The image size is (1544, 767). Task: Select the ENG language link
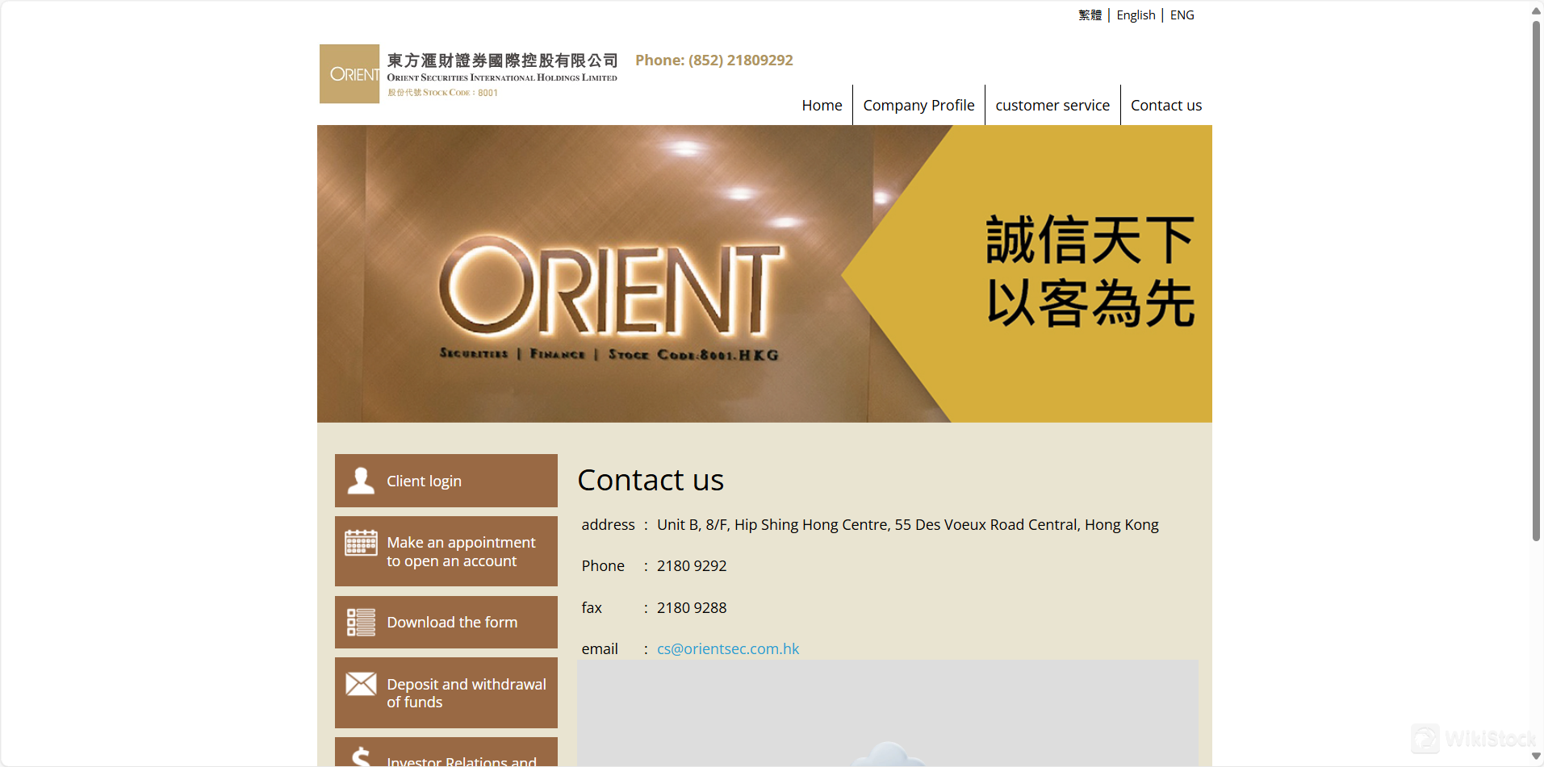pyautogui.click(x=1182, y=15)
